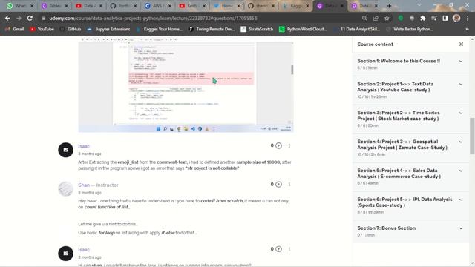Click the URL address field

(200, 18)
